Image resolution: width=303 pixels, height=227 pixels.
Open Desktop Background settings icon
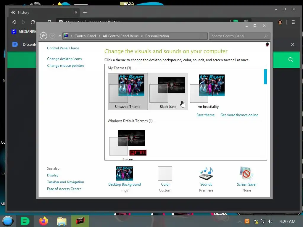(125, 173)
